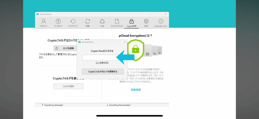Close the pCloud Drive password dialog

(x=125, y=42)
